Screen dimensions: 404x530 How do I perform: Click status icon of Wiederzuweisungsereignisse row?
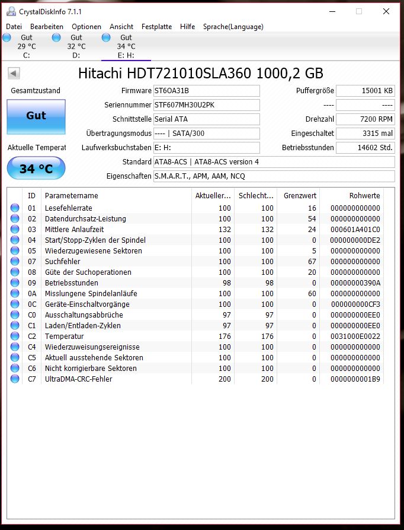15,347
